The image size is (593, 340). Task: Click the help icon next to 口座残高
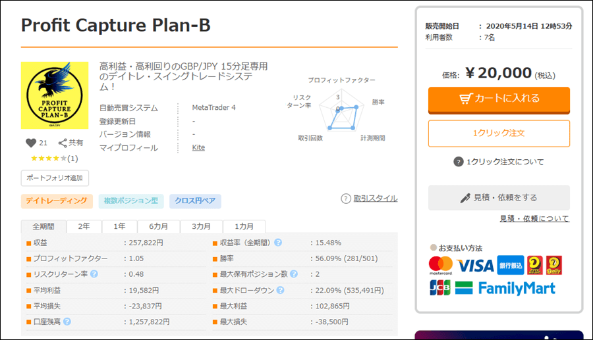67,322
